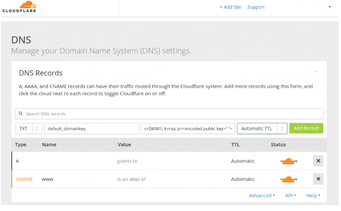Click the Add Record button
The width and height of the screenshot is (341, 211).
[306, 128]
